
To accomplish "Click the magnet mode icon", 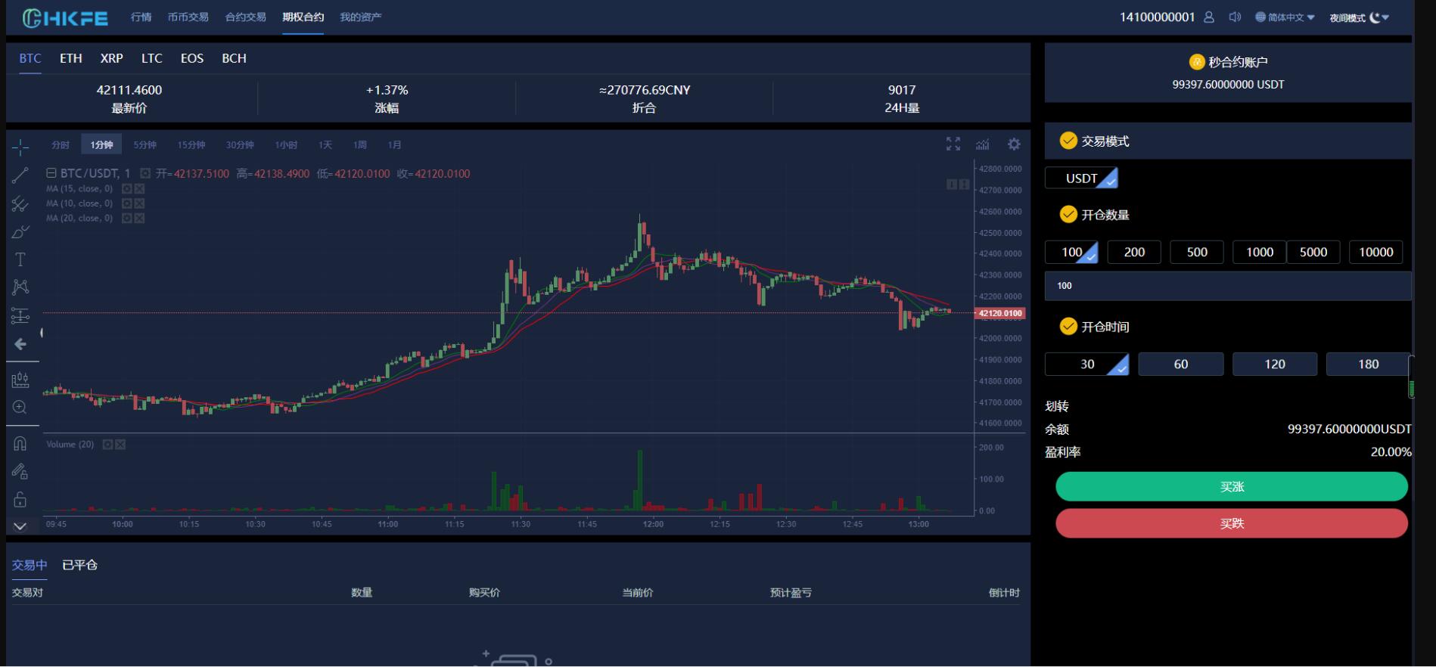I will pyautogui.click(x=20, y=444).
